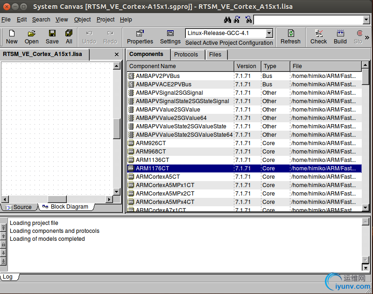Open the Help menu
Viewport: 373px width, 294px height.
[x=126, y=20]
